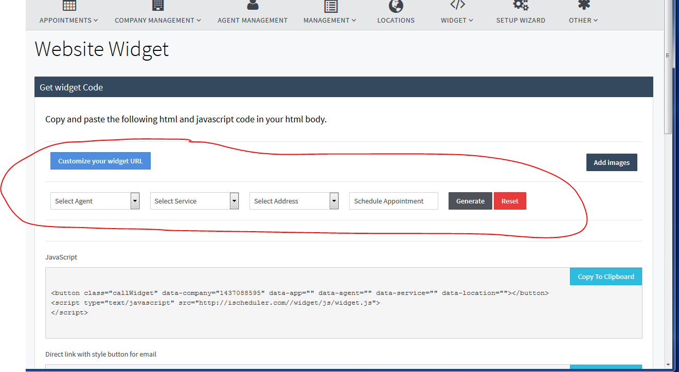Click the Get widget Code panel header
The width and height of the screenshot is (679, 372).
344,87
